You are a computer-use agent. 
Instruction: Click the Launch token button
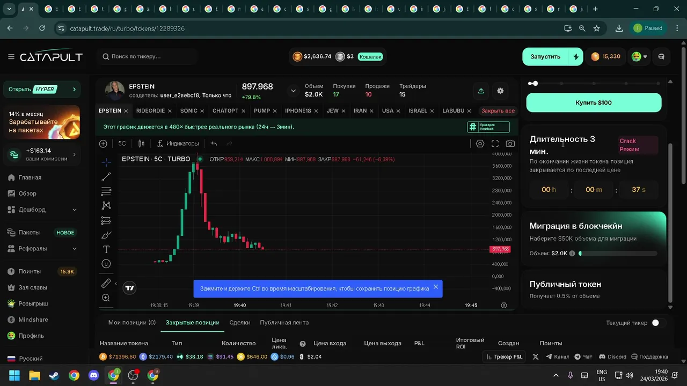[x=545, y=56]
